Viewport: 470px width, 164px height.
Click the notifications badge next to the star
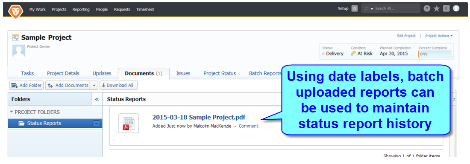click(x=446, y=9)
